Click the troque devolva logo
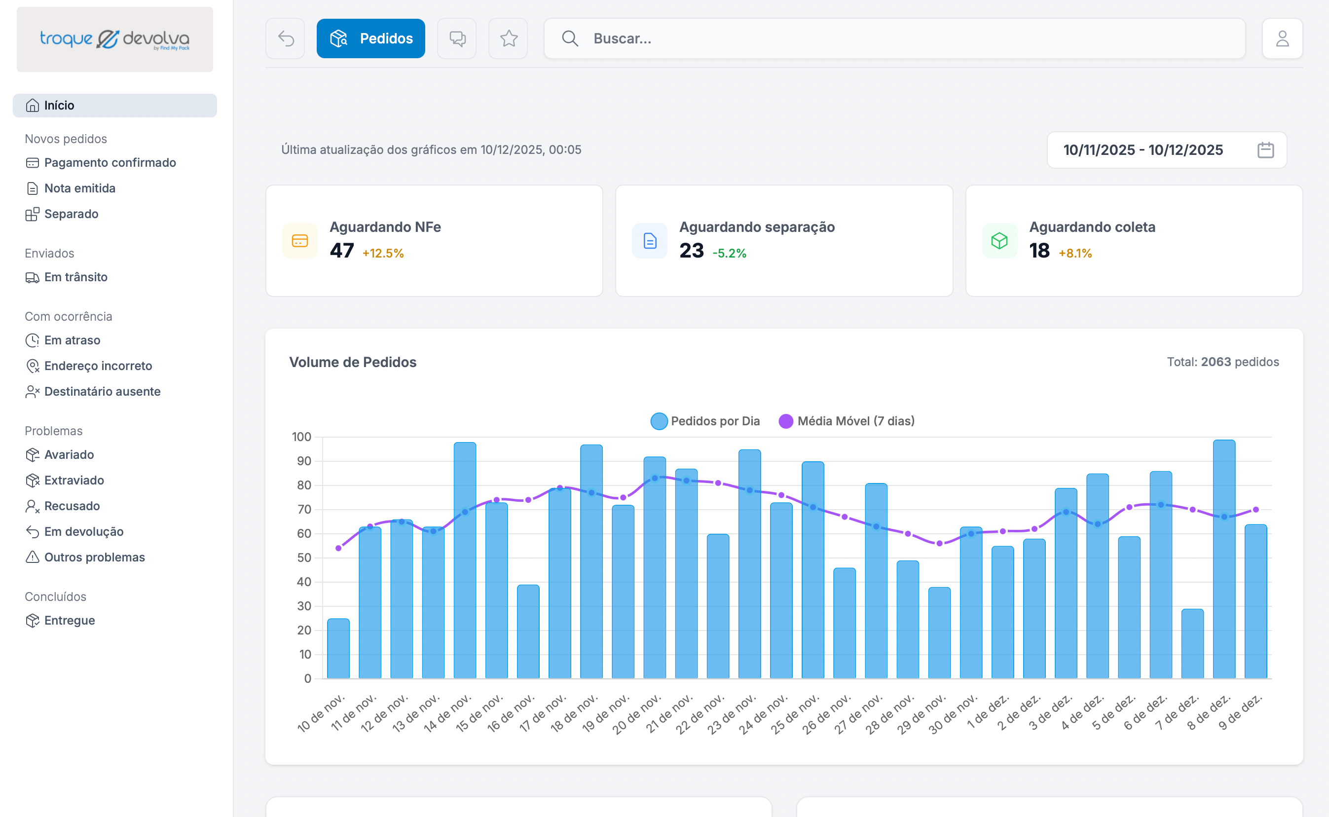 pyautogui.click(x=114, y=39)
